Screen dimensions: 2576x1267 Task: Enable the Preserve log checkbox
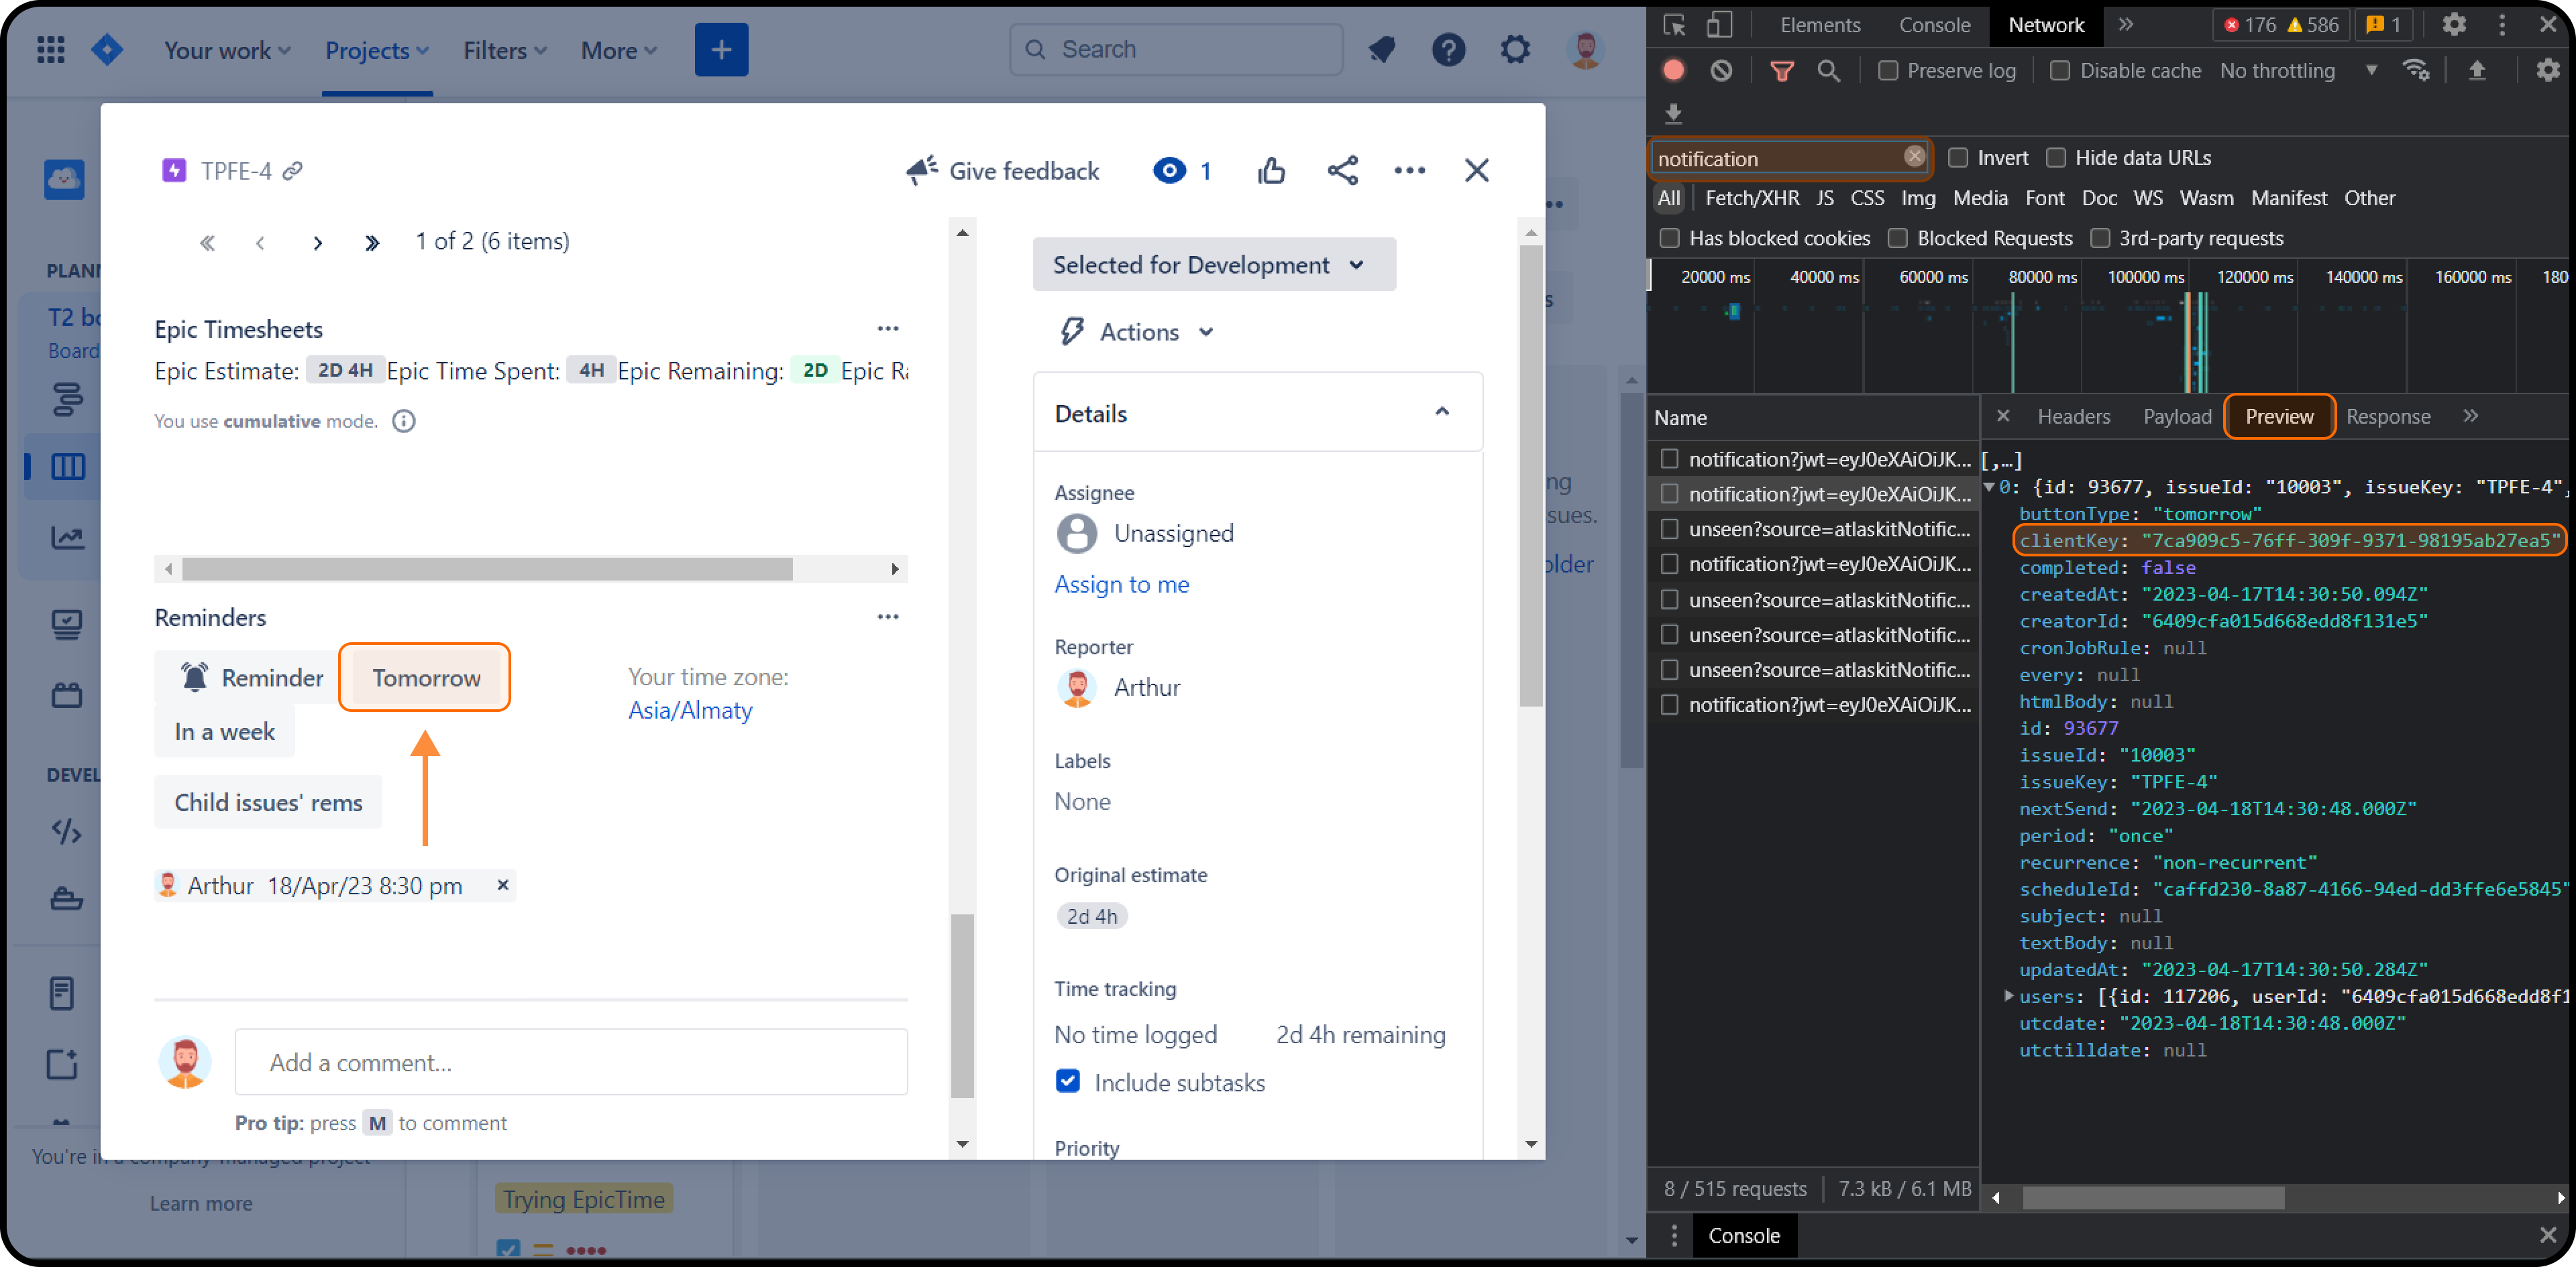(1888, 71)
